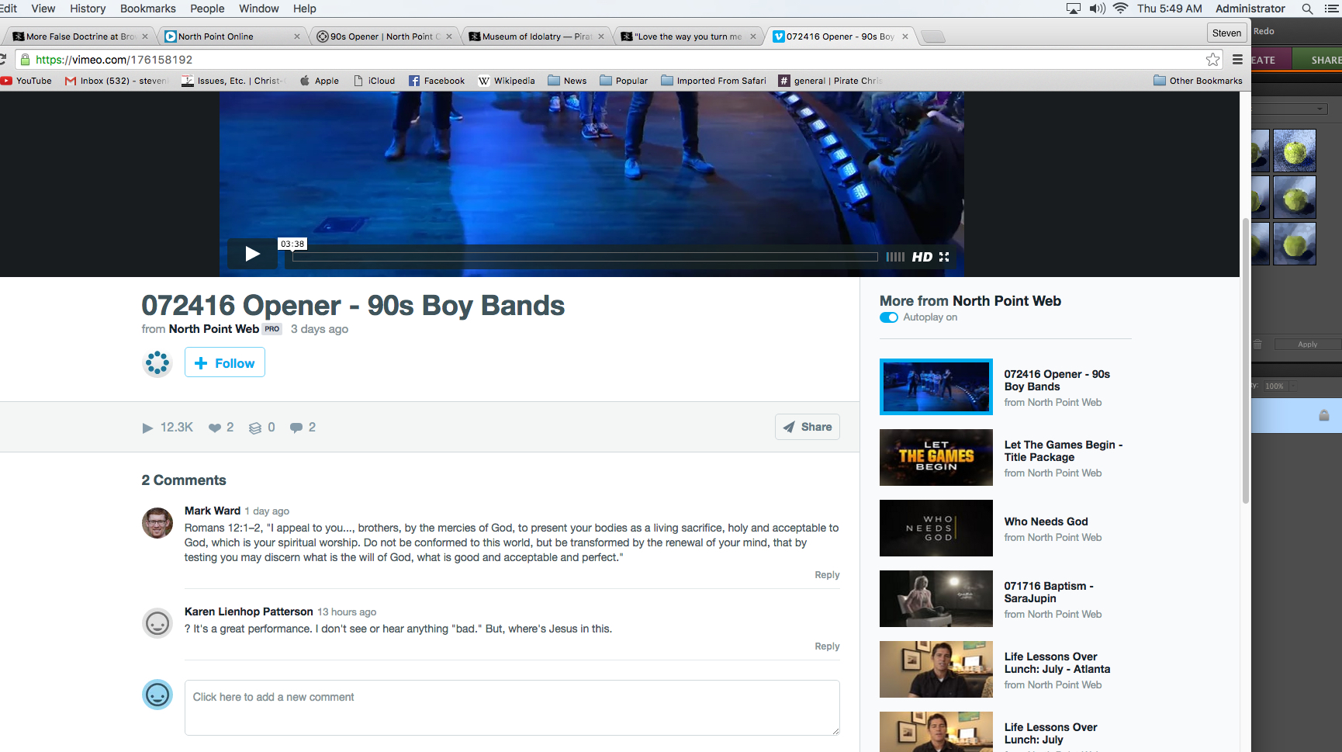Viewport: 1342px width, 752px height.
Task: Open iCloud bookmark
Action: point(374,81)
